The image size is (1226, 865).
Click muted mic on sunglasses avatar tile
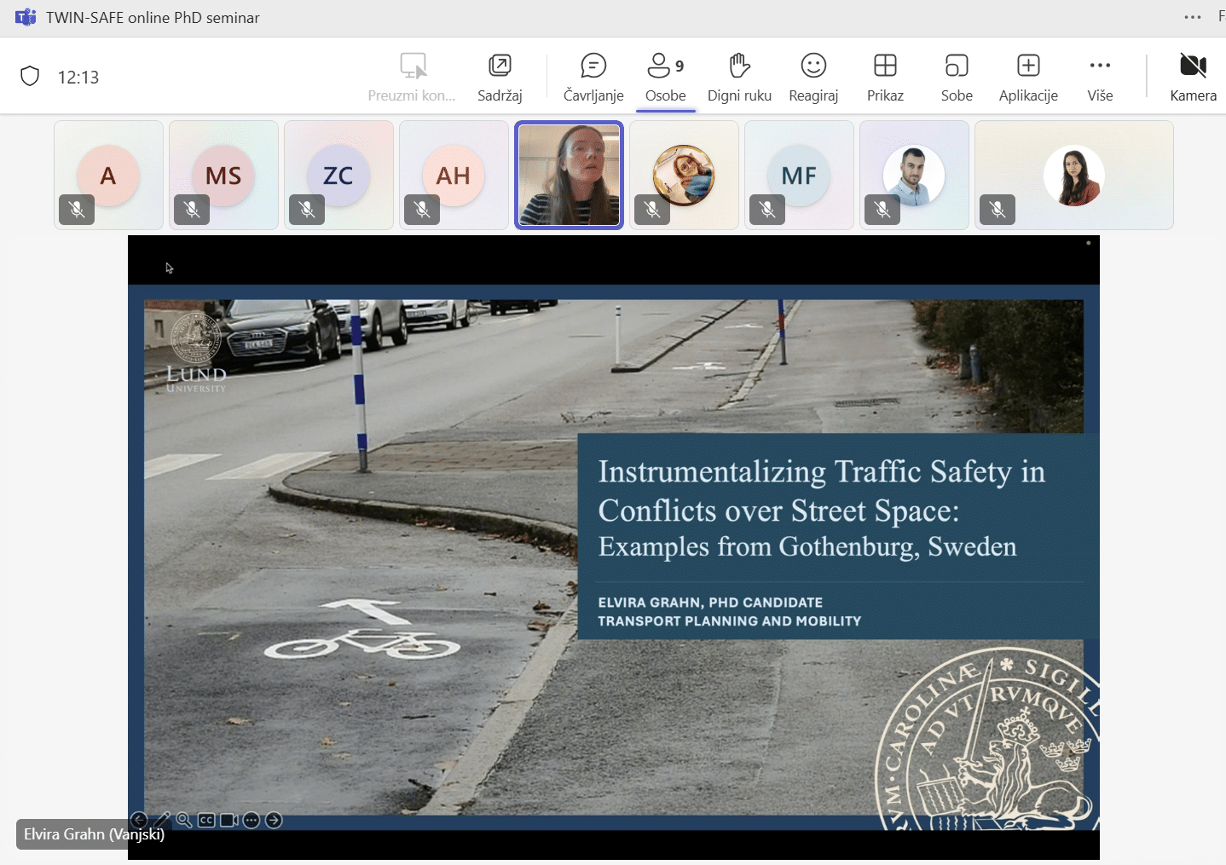point(652,209)
